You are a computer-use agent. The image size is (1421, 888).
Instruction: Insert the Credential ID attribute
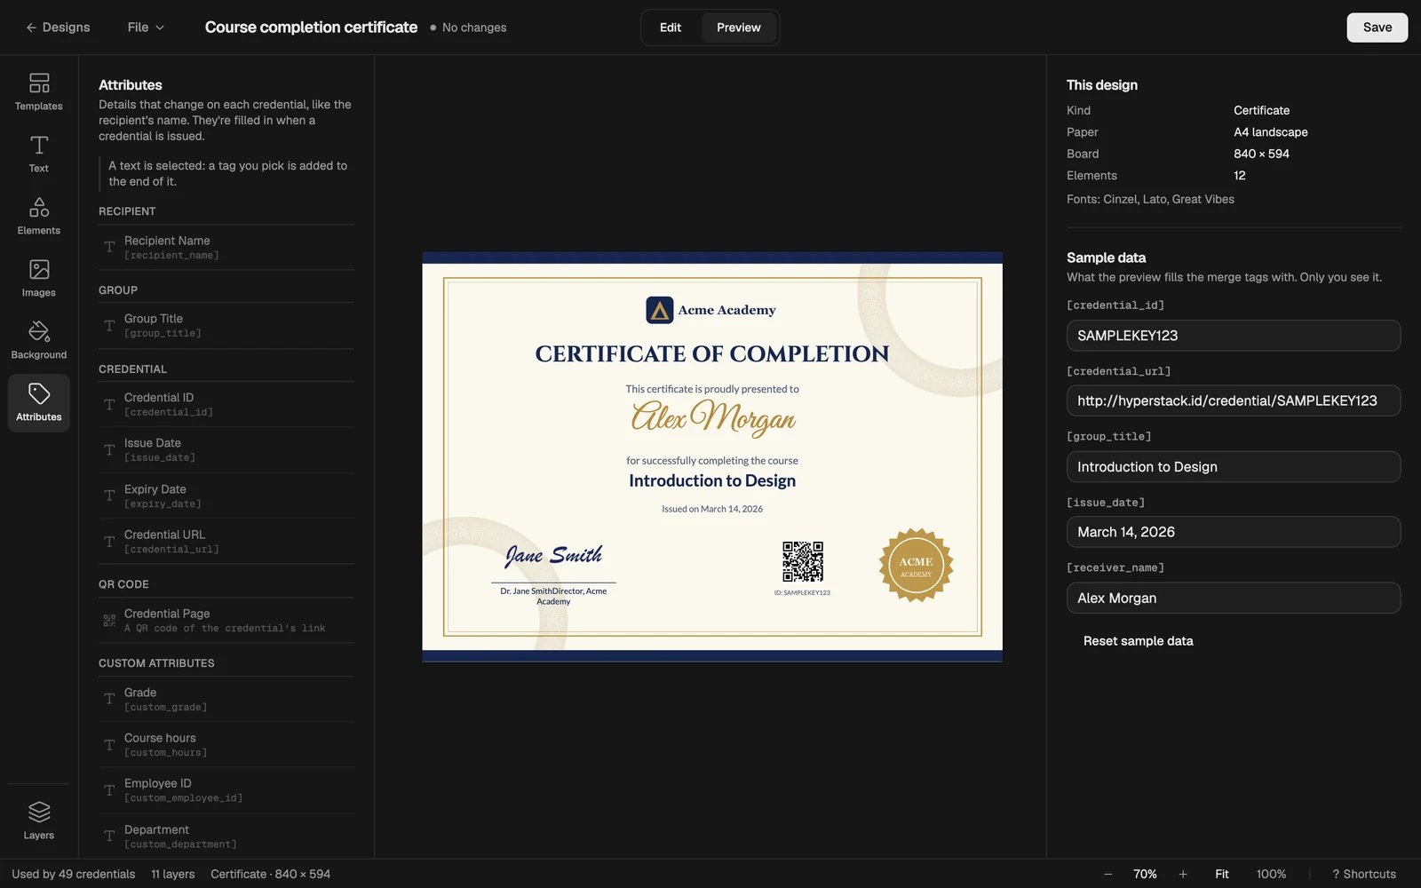pos(226,405)
